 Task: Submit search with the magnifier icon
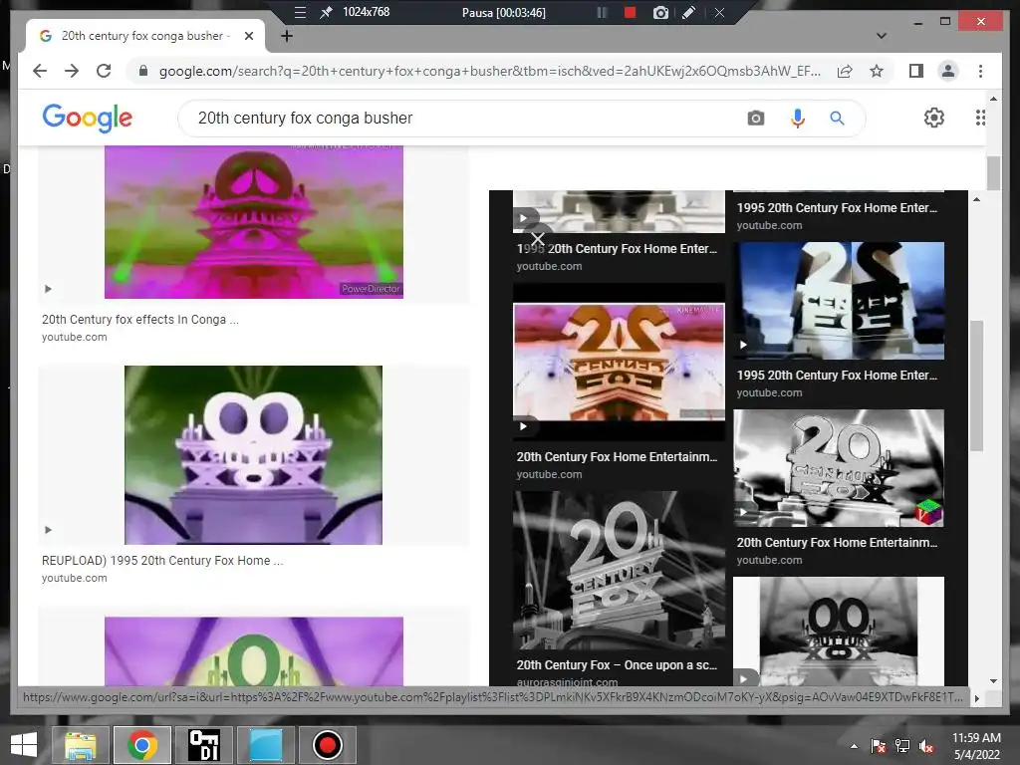point(837,118)
